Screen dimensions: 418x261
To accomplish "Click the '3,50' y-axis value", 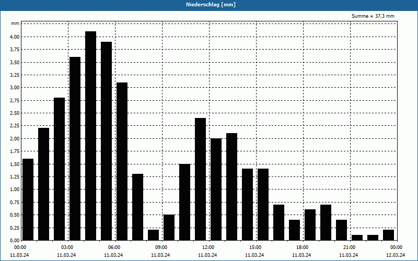I will [15, 62].
